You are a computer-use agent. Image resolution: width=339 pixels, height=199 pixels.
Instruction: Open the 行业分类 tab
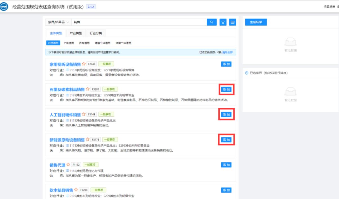(x=96, y=33)
